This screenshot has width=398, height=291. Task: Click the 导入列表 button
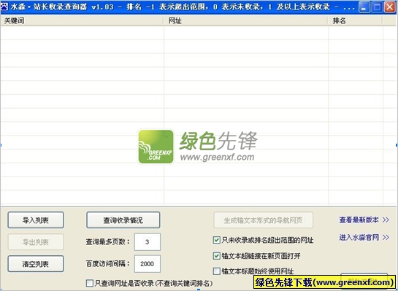[36, 220]
